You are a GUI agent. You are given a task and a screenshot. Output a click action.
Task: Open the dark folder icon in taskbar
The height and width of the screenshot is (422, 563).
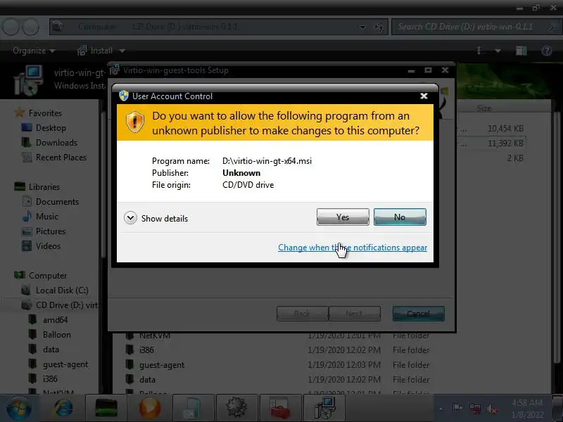(x=106, y=408)
